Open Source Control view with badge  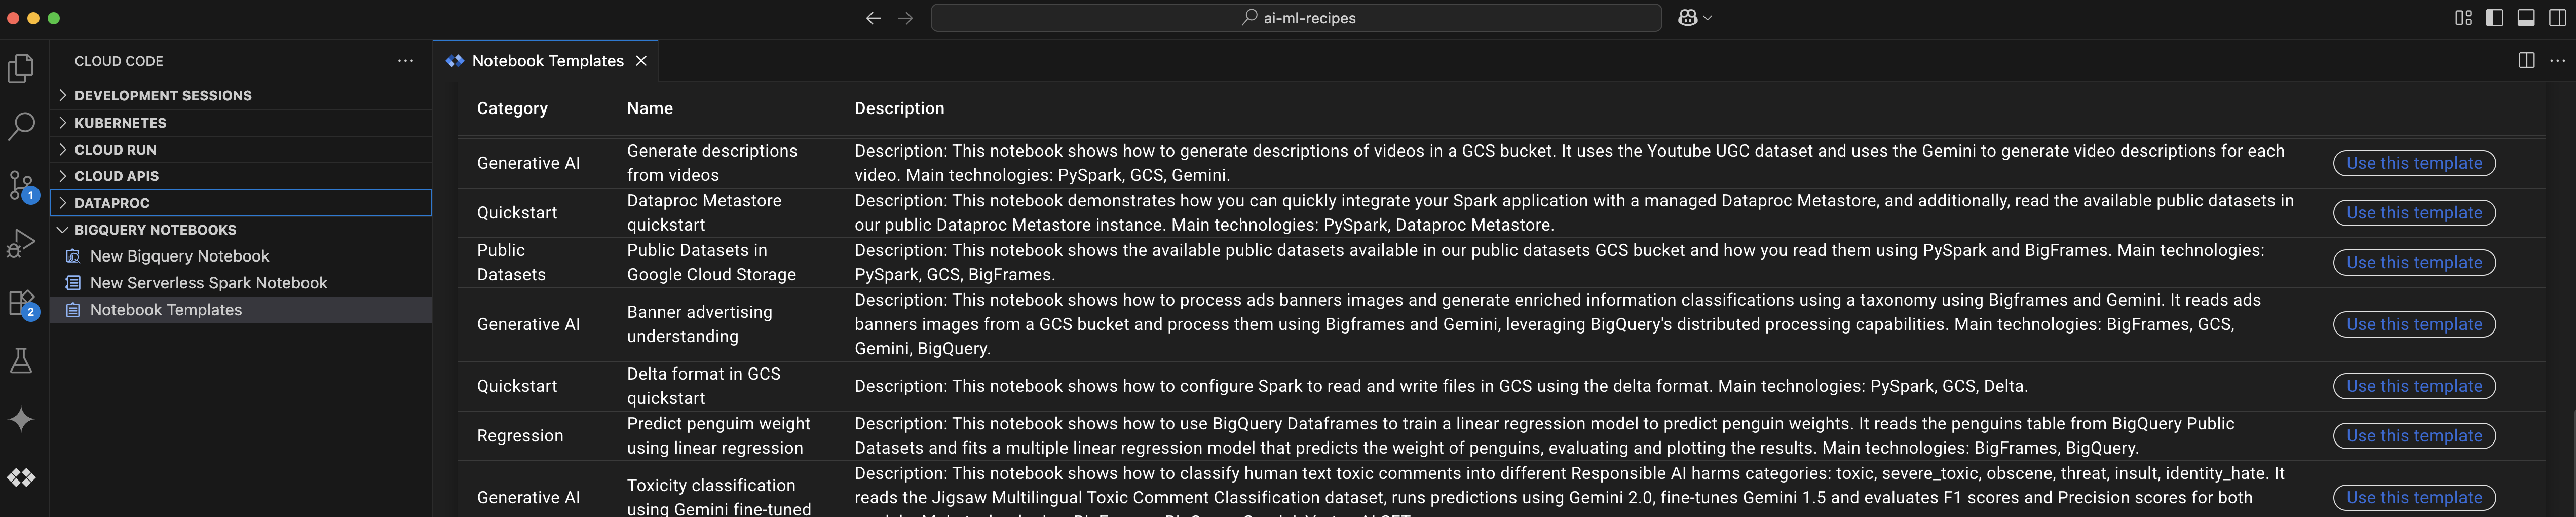tap(21, 186)
